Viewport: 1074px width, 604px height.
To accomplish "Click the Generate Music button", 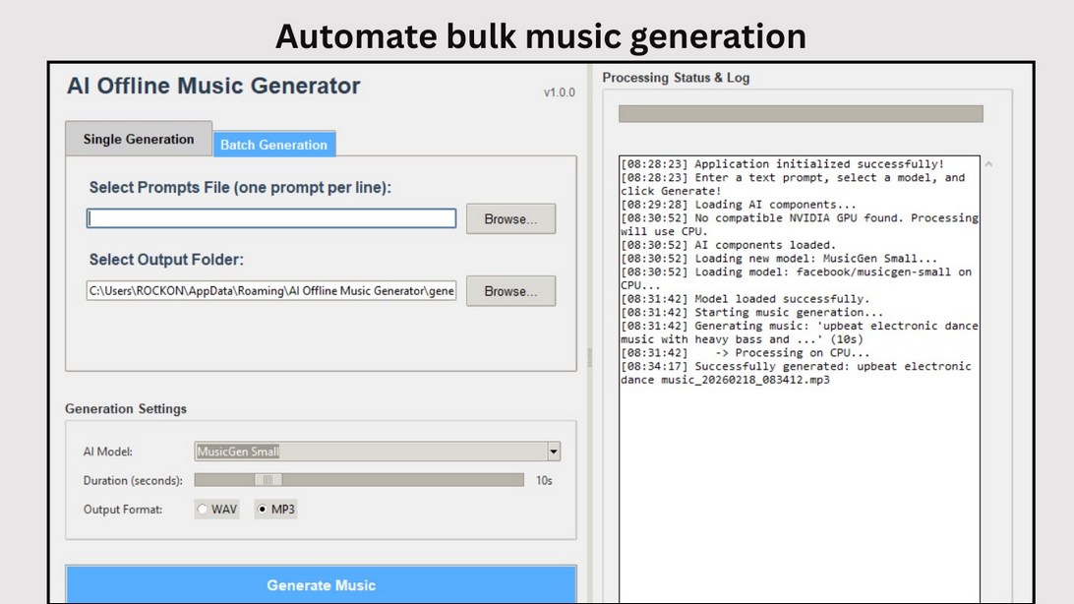I will [321, 584].
